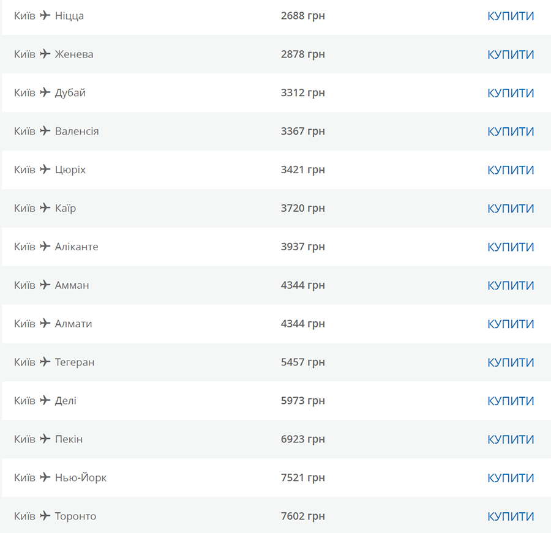Select the Київ to Торонто route text
Screen dimensions: 551x533
click(x=55, y=516)
